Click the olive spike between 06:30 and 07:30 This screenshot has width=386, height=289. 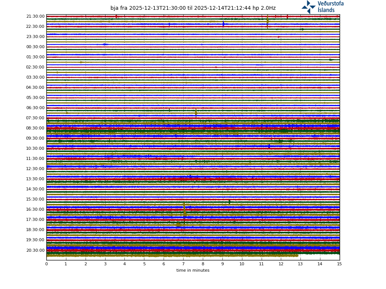[x=196, y=112]
